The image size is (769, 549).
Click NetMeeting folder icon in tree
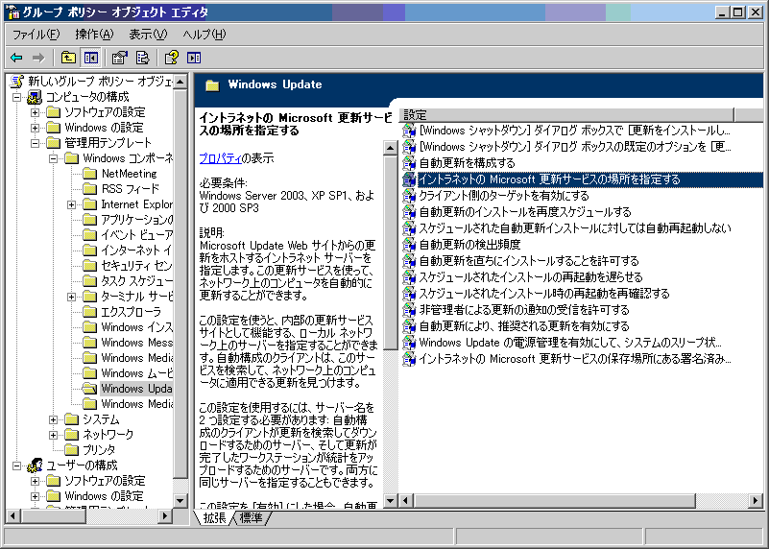pyautogui.click(x=89, y=174)
